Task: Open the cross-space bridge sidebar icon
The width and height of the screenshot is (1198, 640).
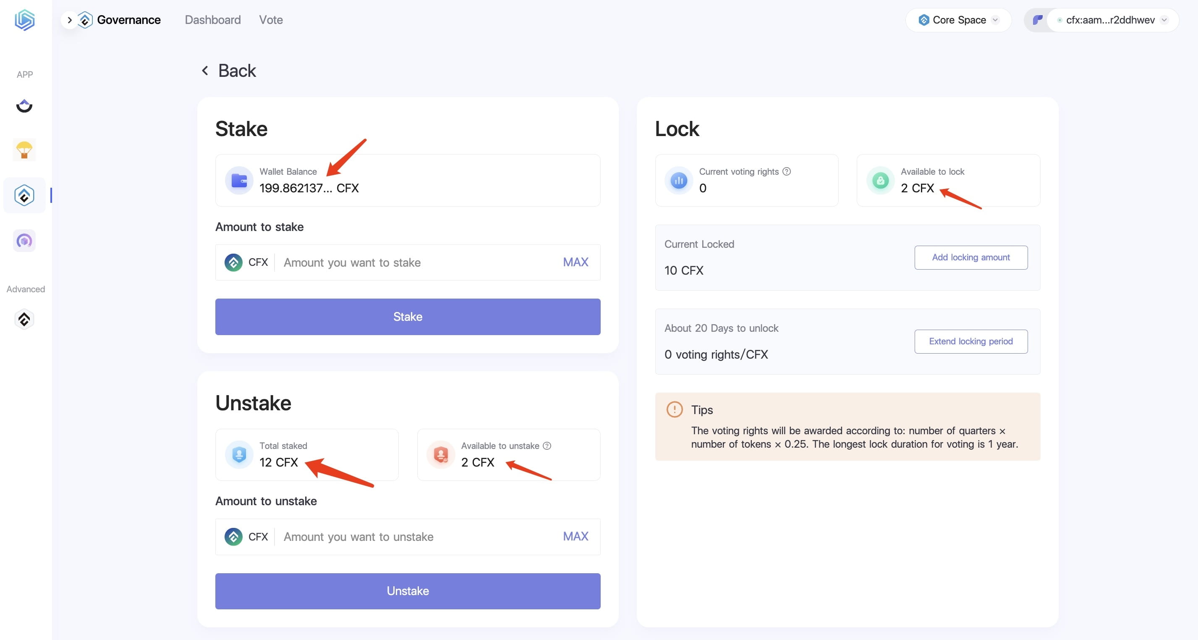Action: click(x=24, y=106)
